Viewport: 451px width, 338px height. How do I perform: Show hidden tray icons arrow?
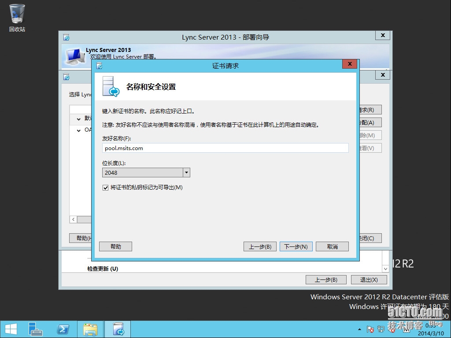point(359,329)
